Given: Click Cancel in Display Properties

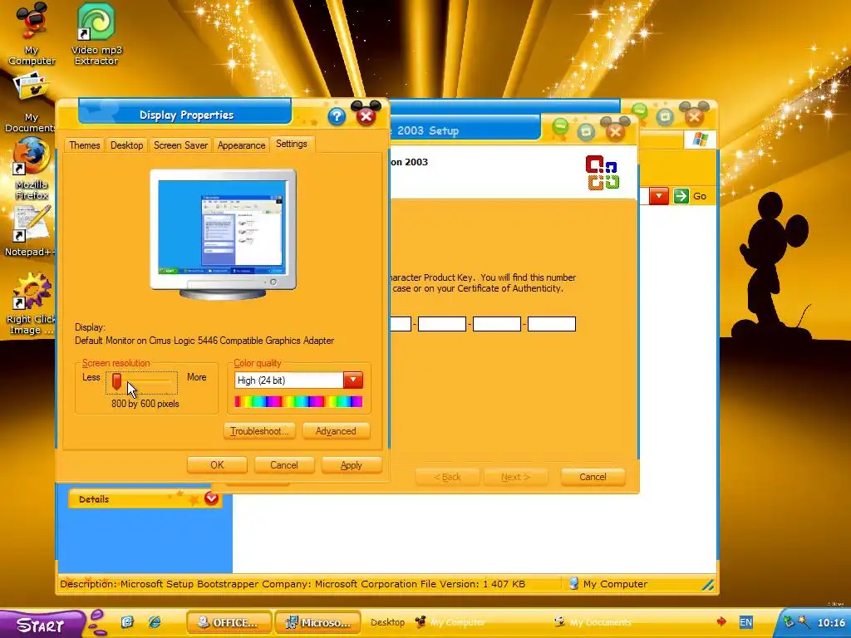Looking at the screenshot, I should click(x=284, y=465).
